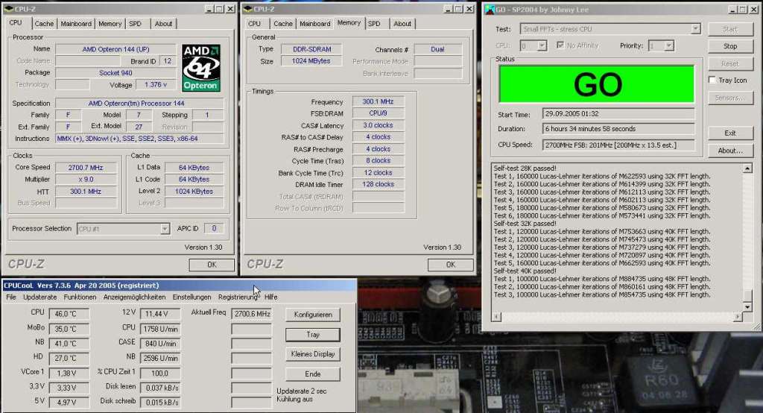Open About tab in Memory CPU-Z window
This screenshot has height=413, width=763.
[402, 23]
